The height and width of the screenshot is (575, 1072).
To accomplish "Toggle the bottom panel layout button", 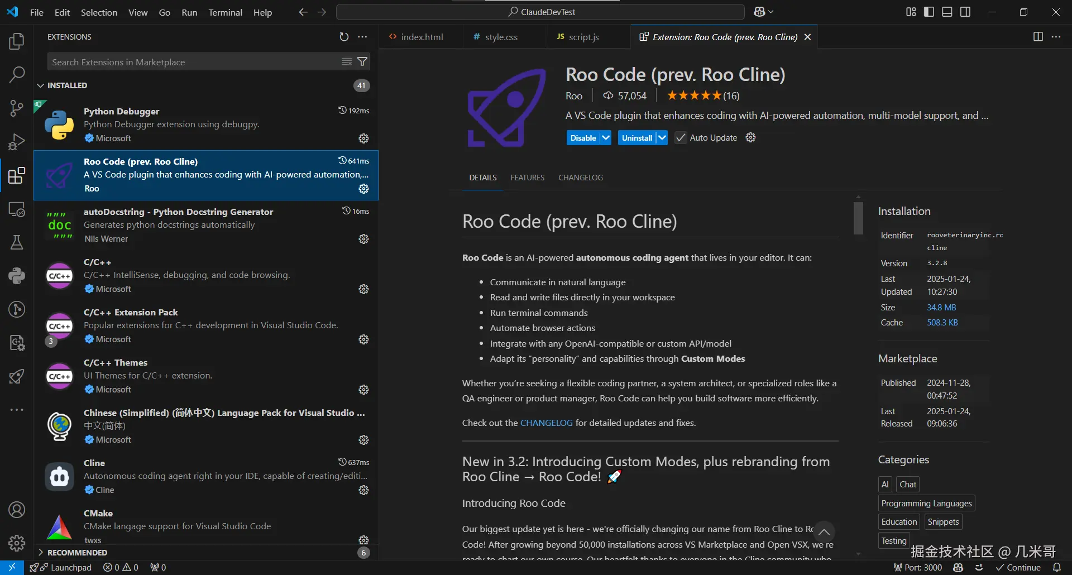I will pyautogui.click(x=947, y=12).
